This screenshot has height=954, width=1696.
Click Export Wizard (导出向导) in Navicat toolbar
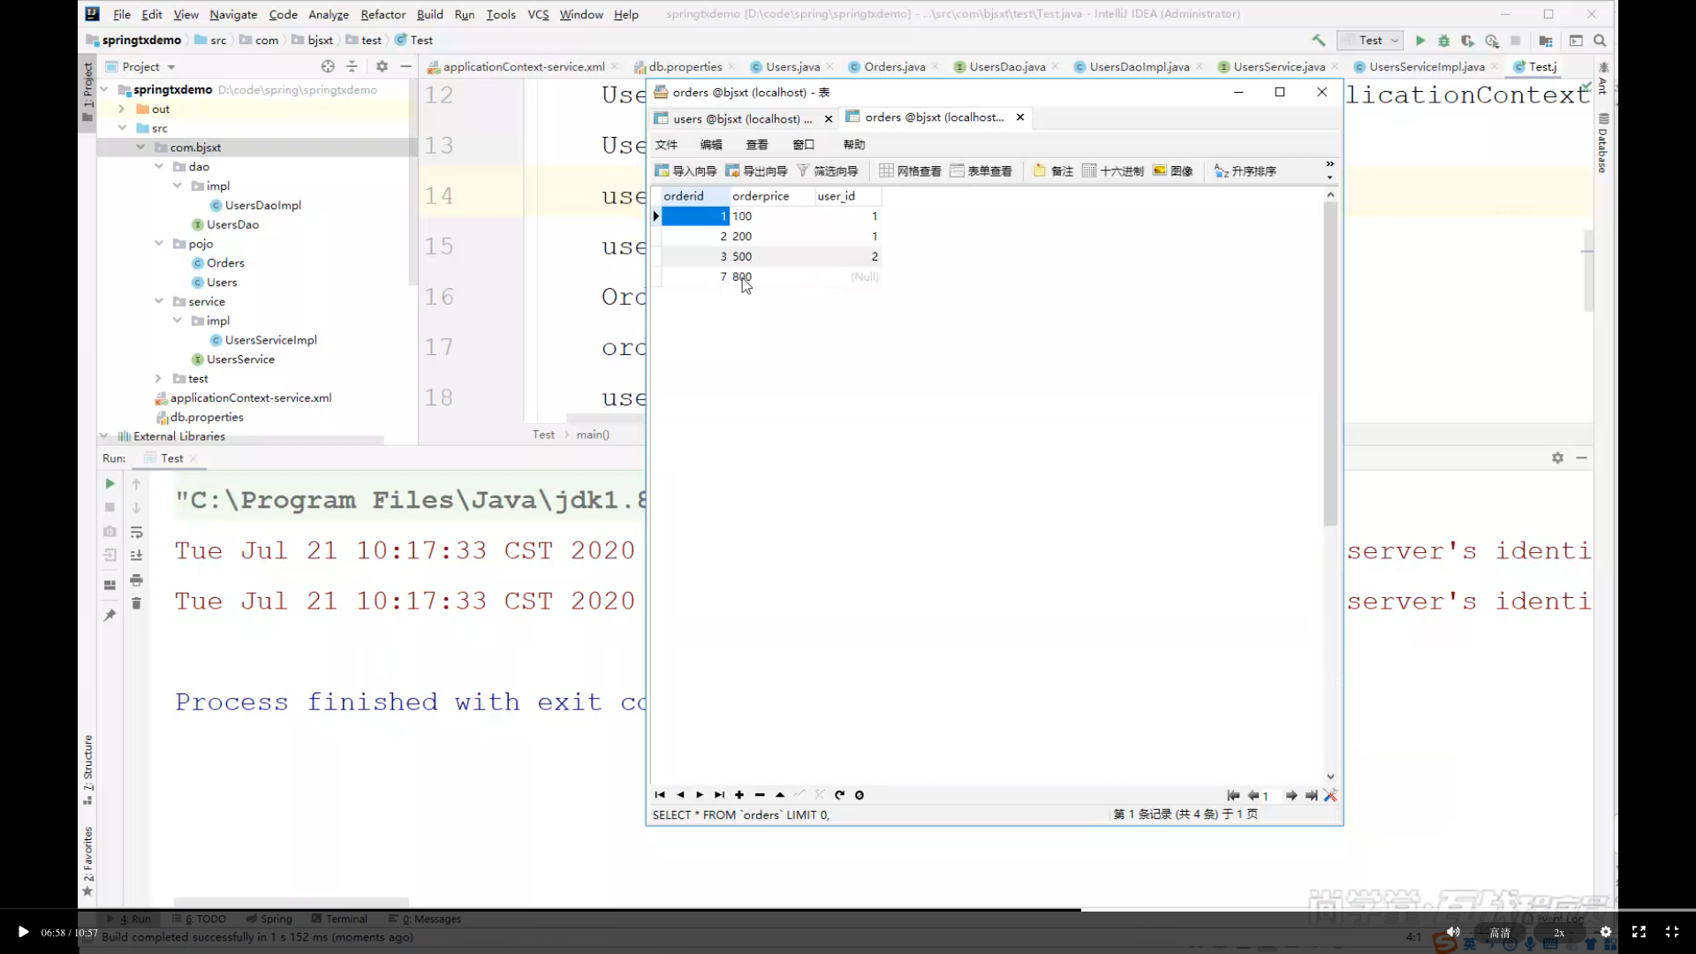point(756,170)
